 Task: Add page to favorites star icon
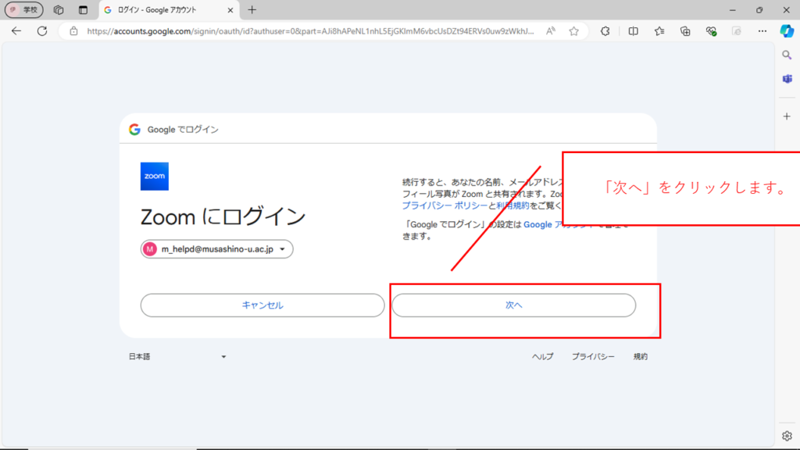click(x=574, y=31)
